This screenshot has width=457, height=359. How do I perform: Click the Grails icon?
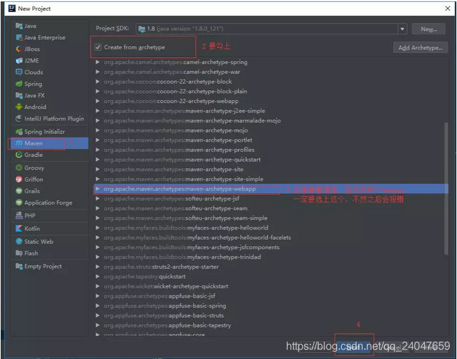(x=19, y=191)
